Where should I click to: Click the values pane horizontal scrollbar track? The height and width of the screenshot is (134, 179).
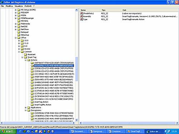[129, 123]
